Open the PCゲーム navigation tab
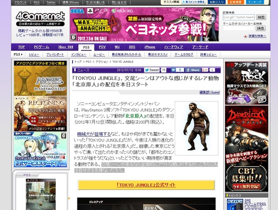278x210 pixels. [42, 47]
